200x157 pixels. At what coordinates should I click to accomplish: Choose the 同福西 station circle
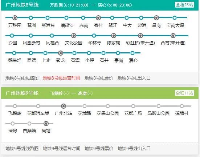(52, 36)
